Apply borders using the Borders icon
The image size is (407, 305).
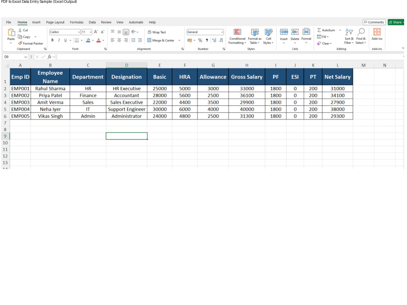[x=77, y=40]
